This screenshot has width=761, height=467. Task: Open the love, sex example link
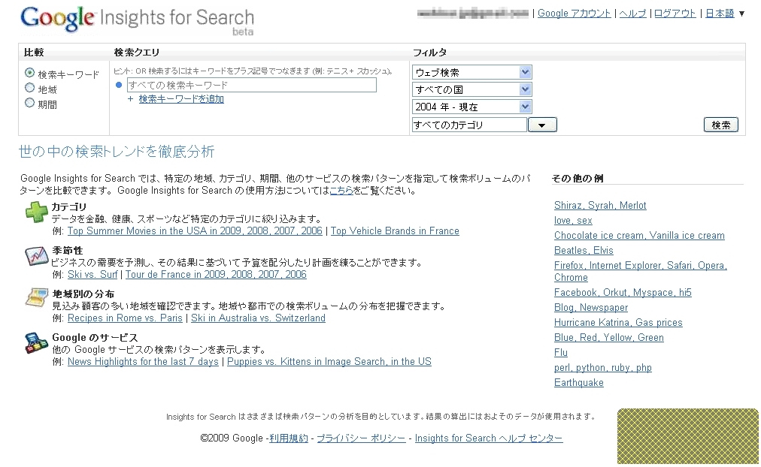pos(573,221)
